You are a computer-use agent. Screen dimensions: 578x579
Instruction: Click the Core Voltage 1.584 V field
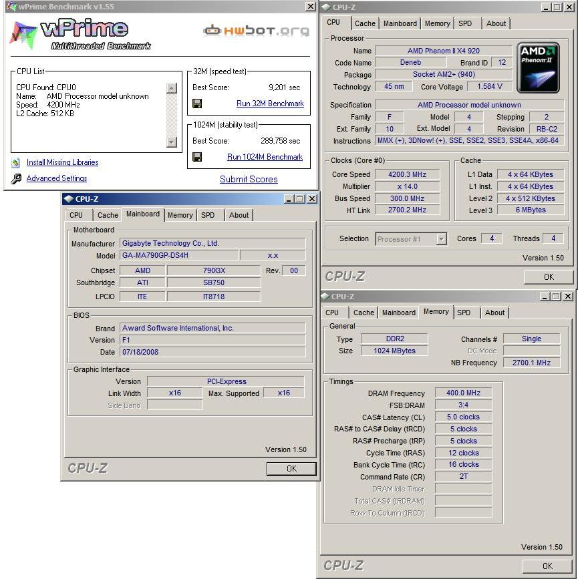[490, 86]
